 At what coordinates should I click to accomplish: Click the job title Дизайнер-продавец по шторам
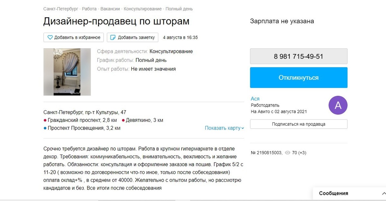(116, 21)
